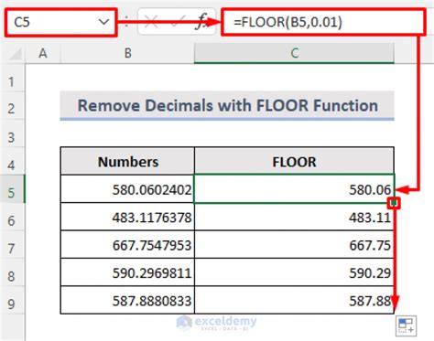This screenshot has width=434, height=341.
Task: Click the title cell 'Remove Decimals with FLOOR Function'
Action: point(227,105)
